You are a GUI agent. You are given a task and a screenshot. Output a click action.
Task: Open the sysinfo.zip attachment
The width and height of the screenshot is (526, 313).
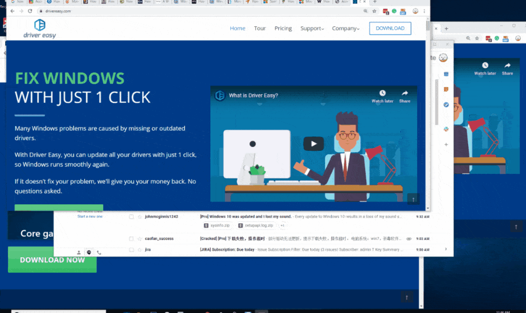pyautogui.click(x=217, y=226)
